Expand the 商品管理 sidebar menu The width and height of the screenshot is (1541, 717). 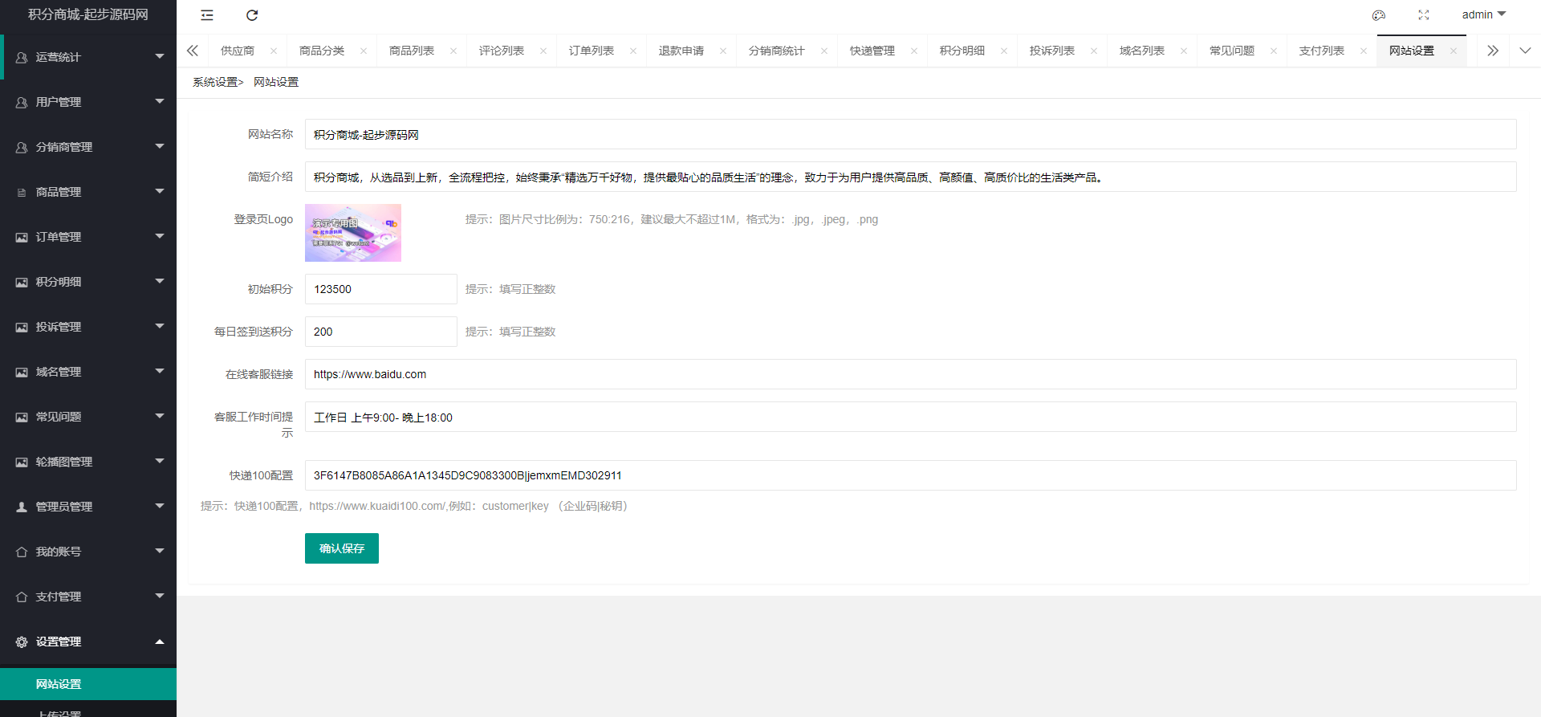point(88,192)
